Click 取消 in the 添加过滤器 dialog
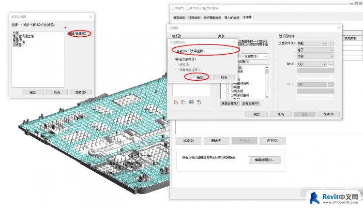The width and height of the screenshot is (363, 208). (x=57, y=92)
